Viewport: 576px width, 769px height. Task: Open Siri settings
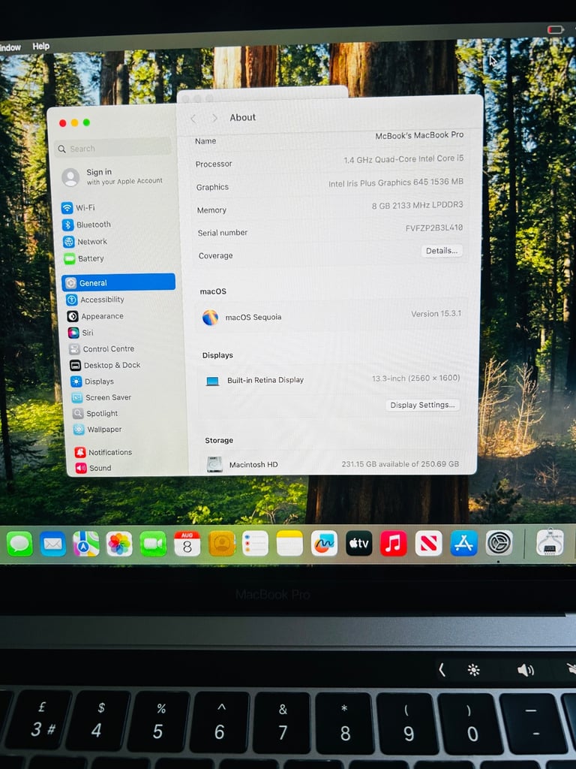(81, 333)
